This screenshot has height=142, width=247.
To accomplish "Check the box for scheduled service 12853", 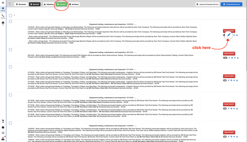I will coord(10,50).
